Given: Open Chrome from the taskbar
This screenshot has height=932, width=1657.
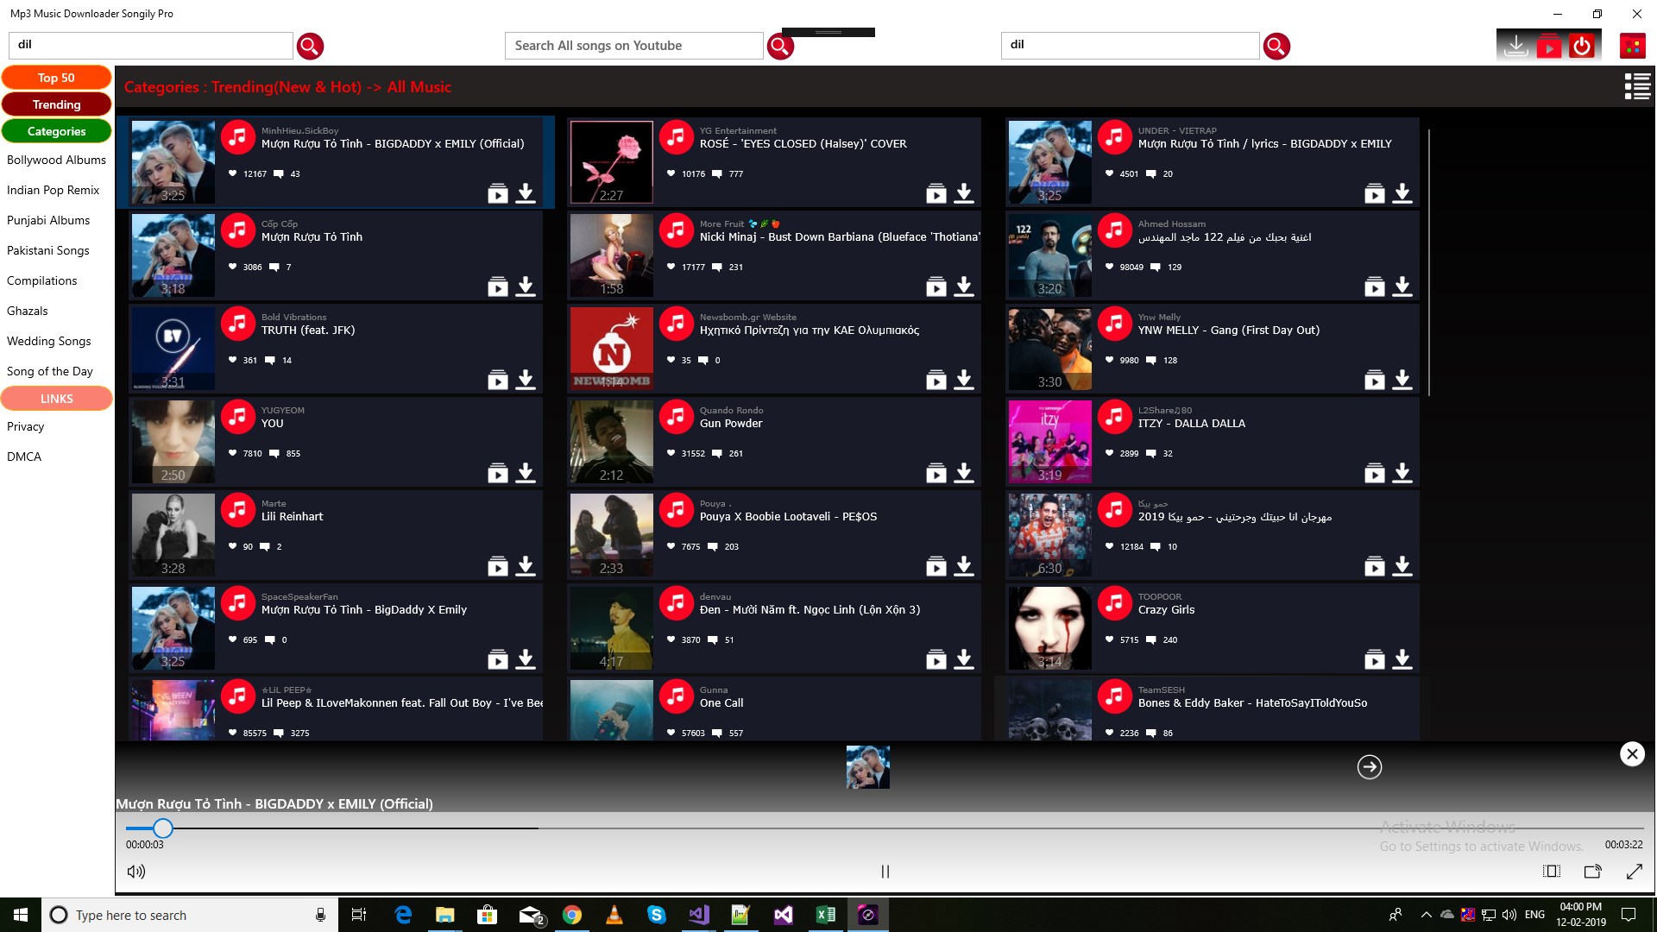Looking at the screenshot, I should tap(572, 915).
